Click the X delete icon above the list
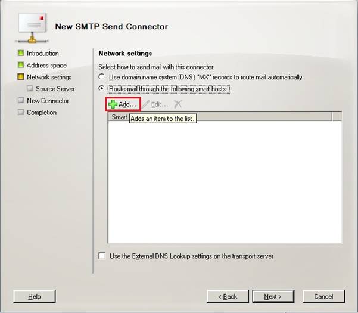The width and height of the screenshot is (358, 313). click(178, 104)
